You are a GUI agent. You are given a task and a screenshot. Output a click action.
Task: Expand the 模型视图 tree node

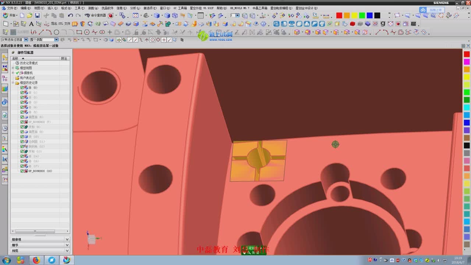point(13,68)
